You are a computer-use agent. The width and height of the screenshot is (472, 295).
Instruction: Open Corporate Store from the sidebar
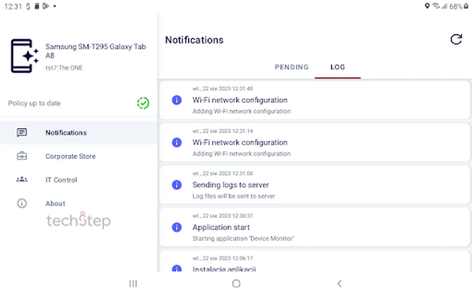pos(70,156)
